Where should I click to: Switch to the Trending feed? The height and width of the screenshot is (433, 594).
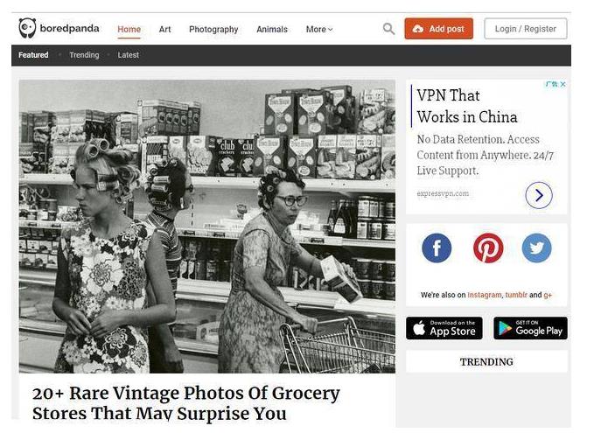tap(84, 55)
